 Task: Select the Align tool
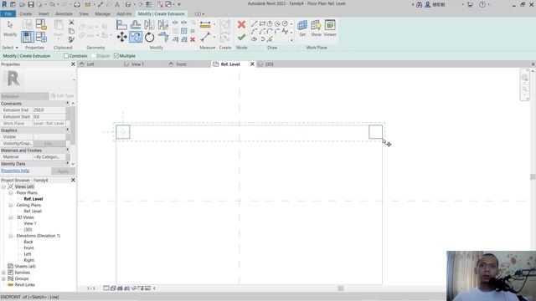click(121, 24)
